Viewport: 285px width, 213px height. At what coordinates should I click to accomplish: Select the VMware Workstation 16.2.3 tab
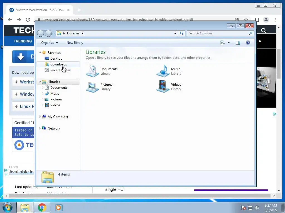tap(40, 10)
